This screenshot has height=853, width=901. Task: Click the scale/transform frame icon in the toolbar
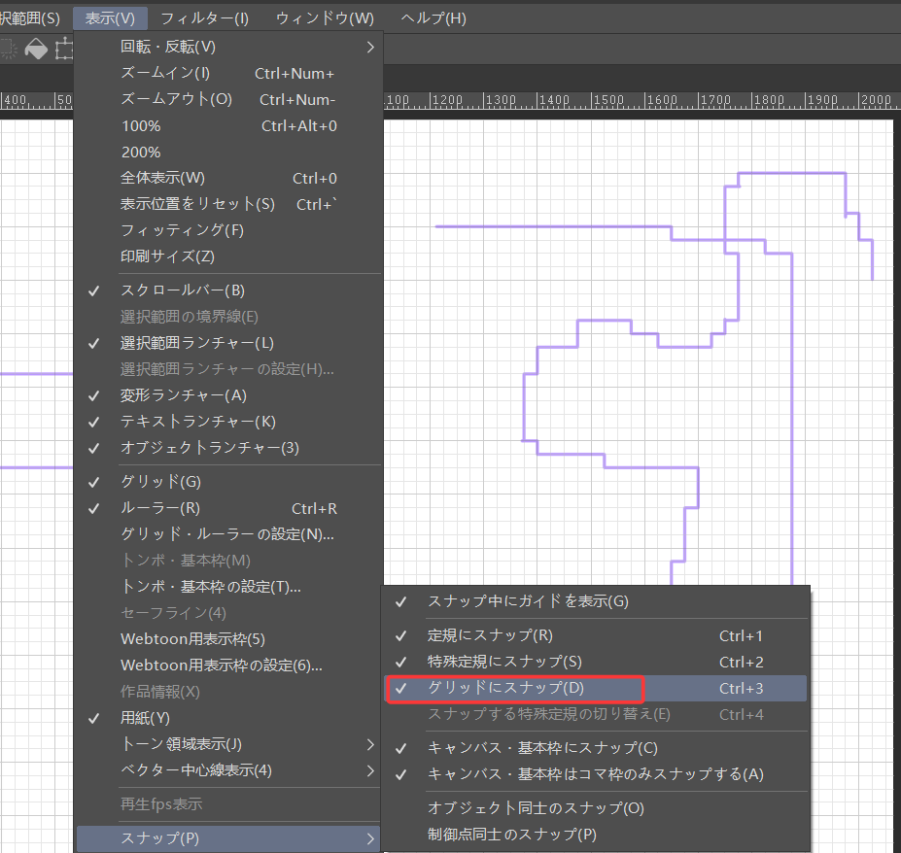point(65,50)
